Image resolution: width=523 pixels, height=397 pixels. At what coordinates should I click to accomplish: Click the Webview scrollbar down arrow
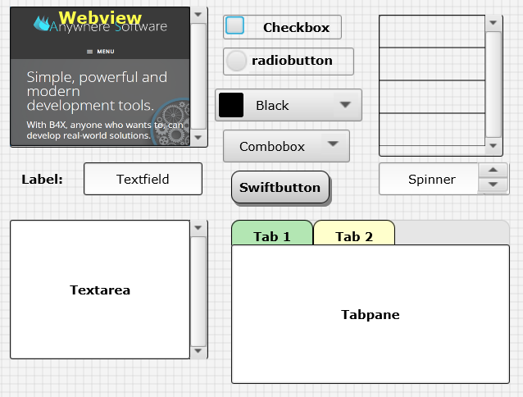[198, 138]
